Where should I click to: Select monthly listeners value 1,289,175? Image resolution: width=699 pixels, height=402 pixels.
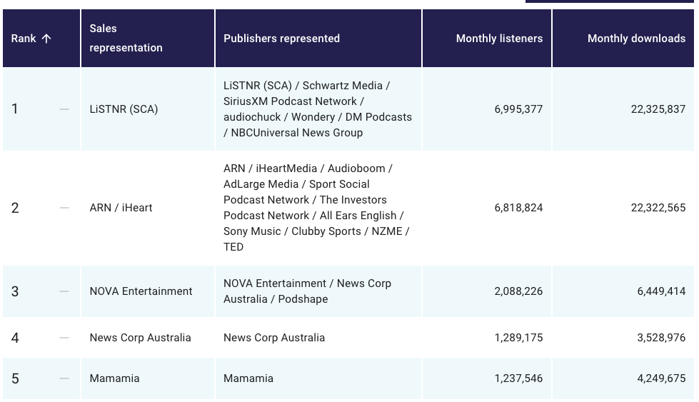518,337
